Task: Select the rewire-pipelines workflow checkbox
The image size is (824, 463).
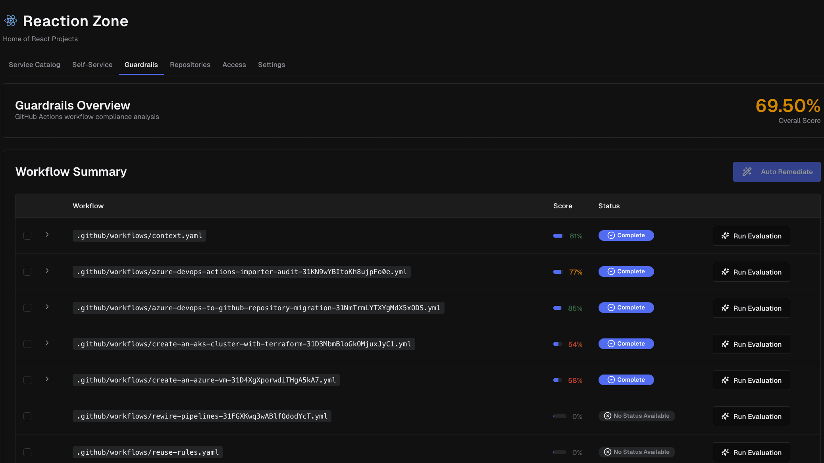Action: [x=27, y=416]
